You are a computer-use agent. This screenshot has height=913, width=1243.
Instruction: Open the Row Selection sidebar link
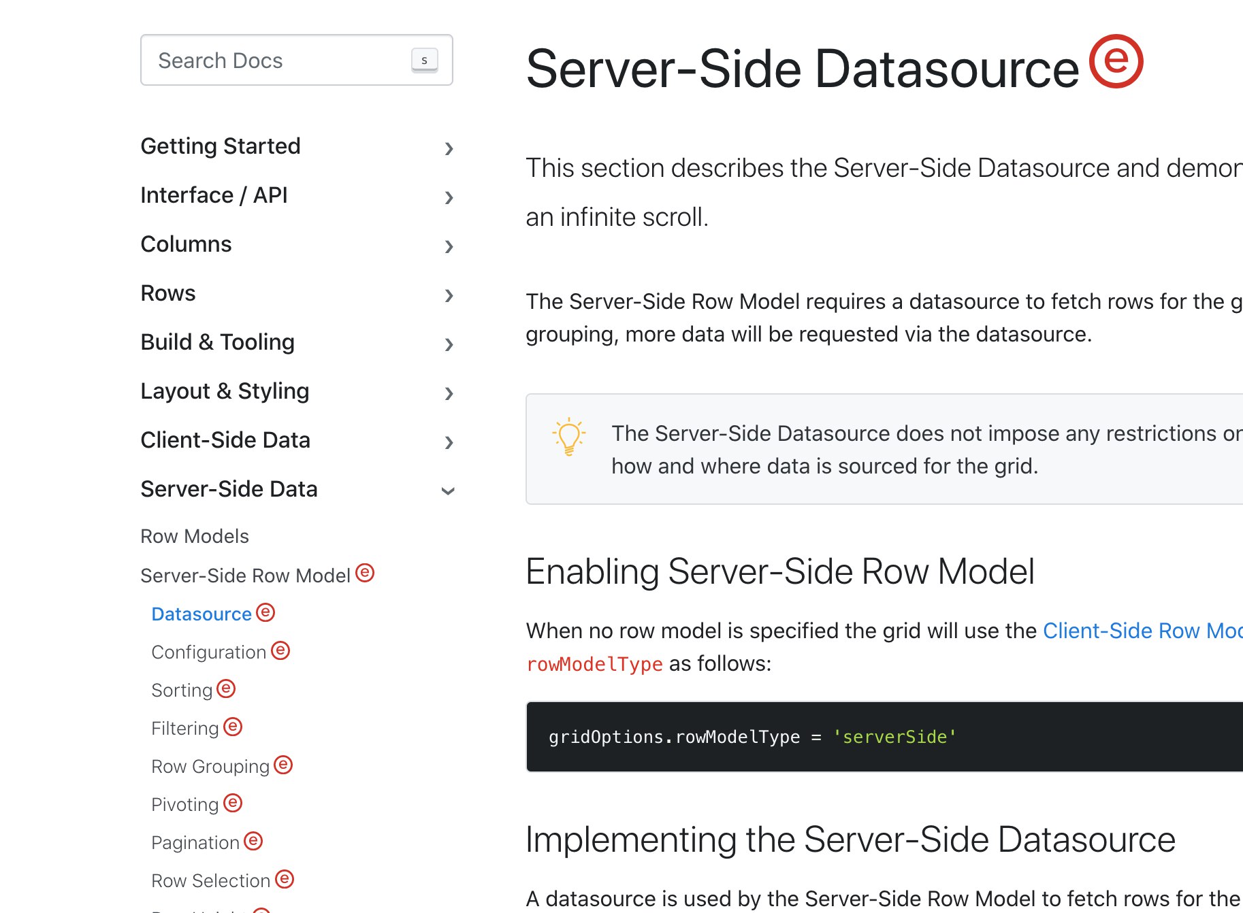pos(211,880)
